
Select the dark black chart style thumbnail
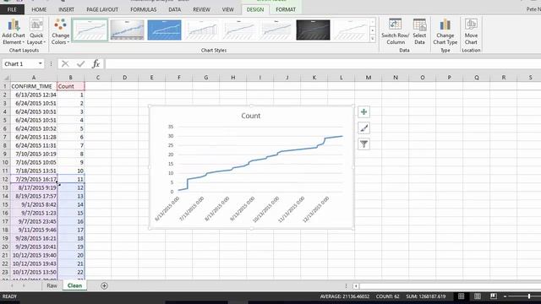313,30
